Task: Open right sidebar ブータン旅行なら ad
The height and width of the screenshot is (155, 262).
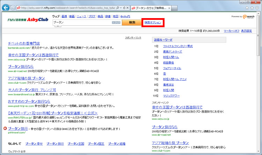Action: coord(165,127)
